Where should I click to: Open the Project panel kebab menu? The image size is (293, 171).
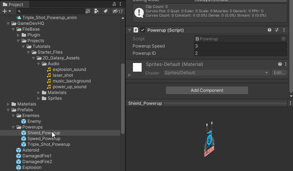click(120, 4)
